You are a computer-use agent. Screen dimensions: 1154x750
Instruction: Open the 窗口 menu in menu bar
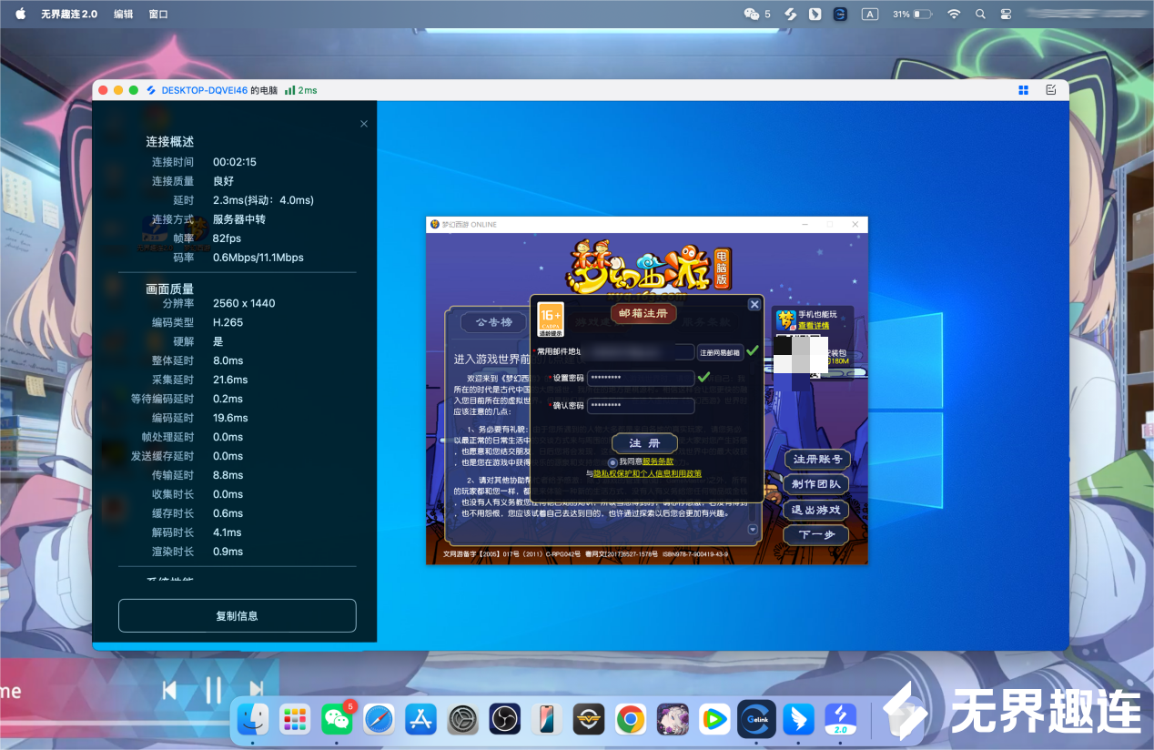click(x=158, y=15)
